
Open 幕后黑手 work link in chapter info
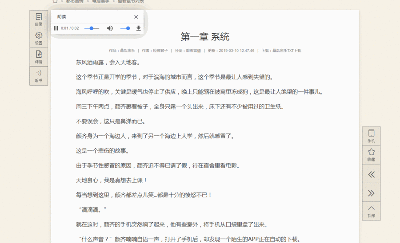[x=128, y=51]
